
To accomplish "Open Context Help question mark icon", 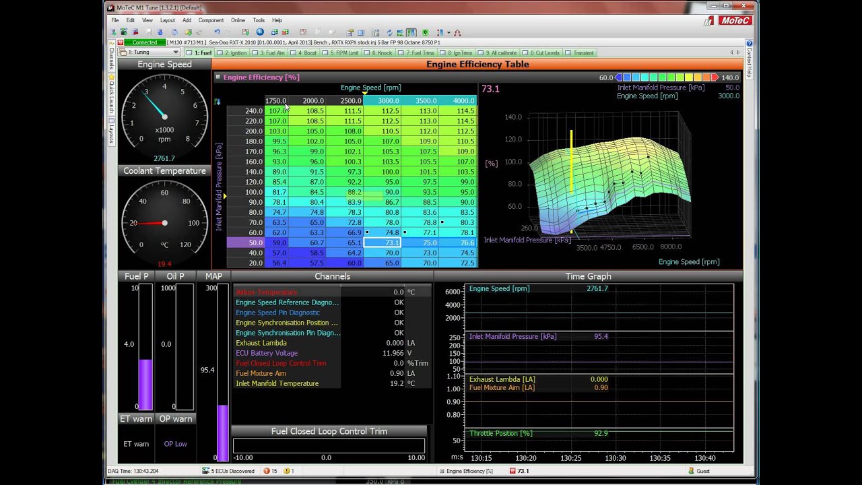I will (x=749, y=43).
